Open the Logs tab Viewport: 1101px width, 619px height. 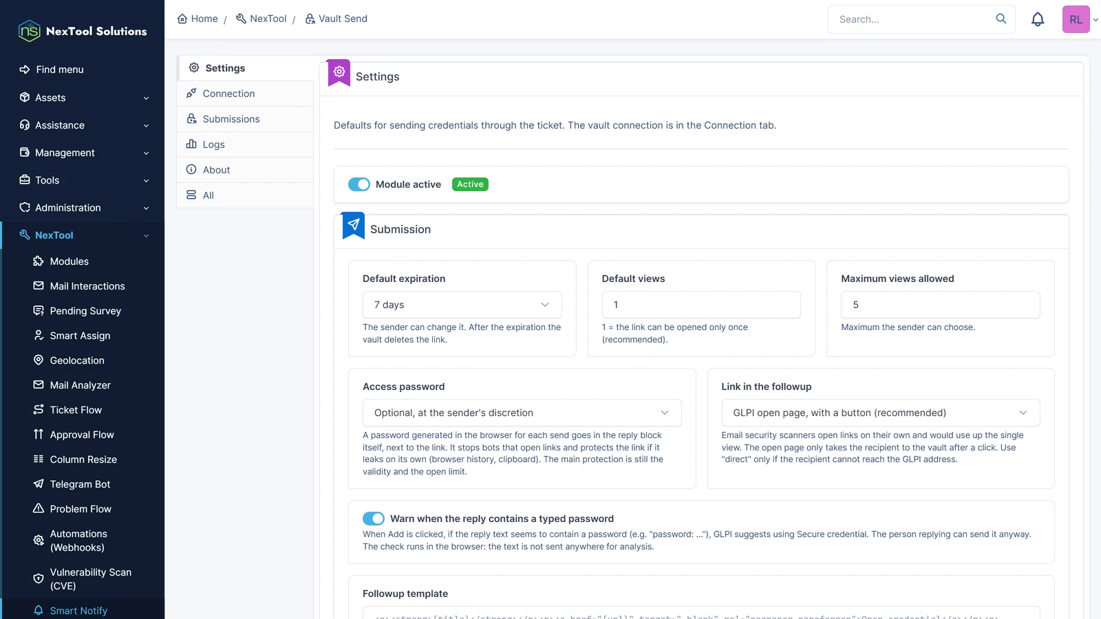[x=246, y=144]
